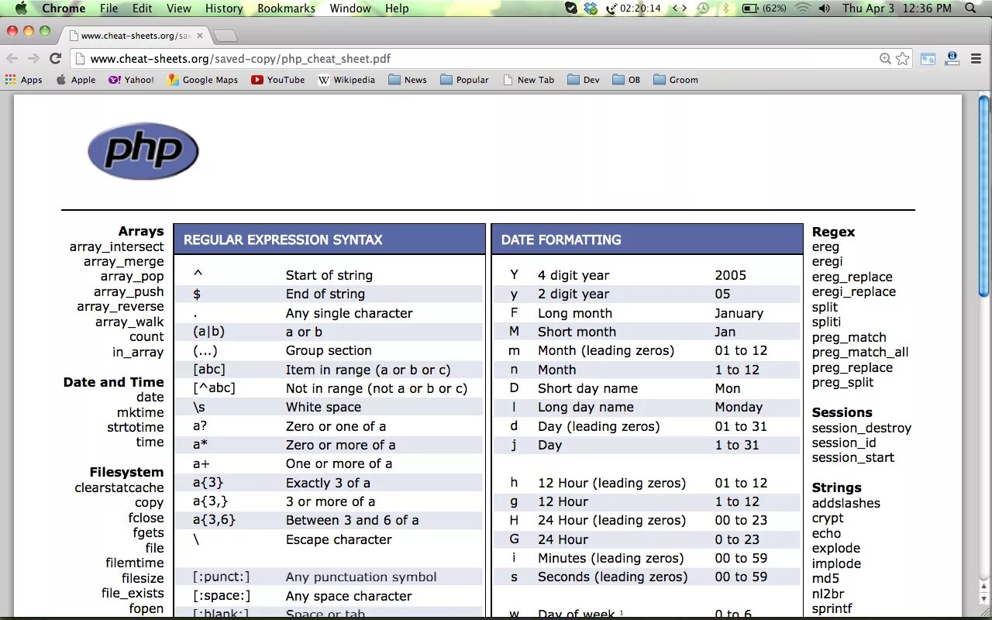Click session_destroy under Sessions
The height and width of the screenshot is (620, 992).
point(862,428)
